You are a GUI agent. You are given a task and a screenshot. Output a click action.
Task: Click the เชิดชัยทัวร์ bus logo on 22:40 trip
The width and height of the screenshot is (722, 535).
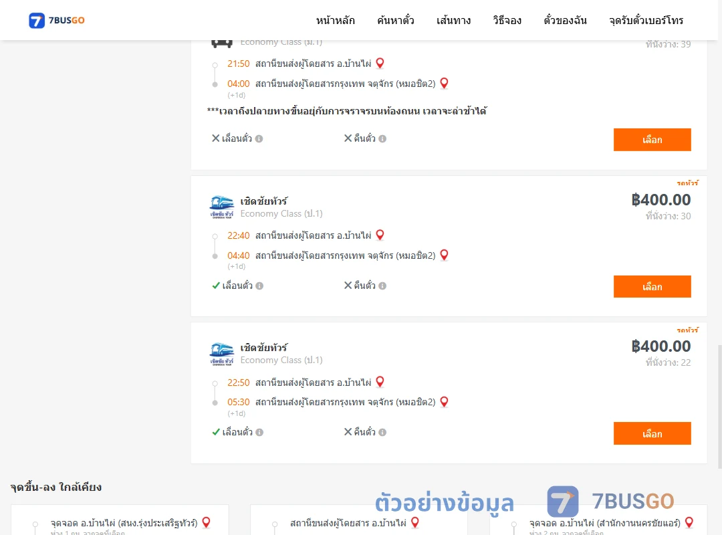click(x=222, y=207)
